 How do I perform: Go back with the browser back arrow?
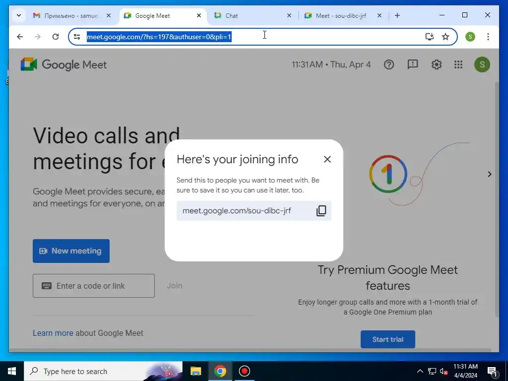point(20,37)
